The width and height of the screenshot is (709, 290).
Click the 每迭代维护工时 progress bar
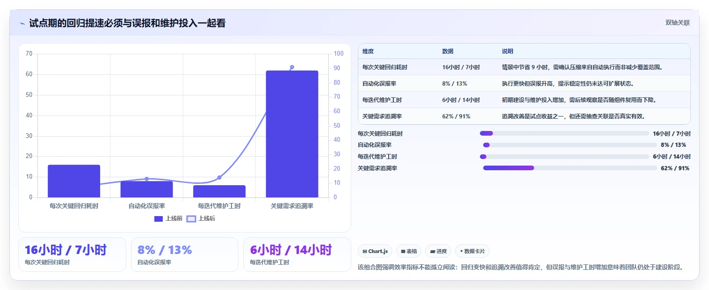pyautogui.click(x=564, y=157)
